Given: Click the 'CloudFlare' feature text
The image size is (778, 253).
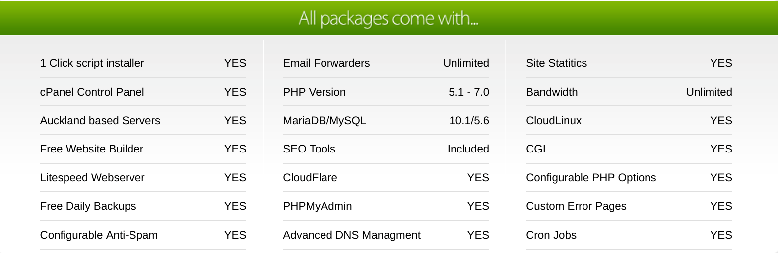Looking at the screenshot, I should tap(310, 178).
